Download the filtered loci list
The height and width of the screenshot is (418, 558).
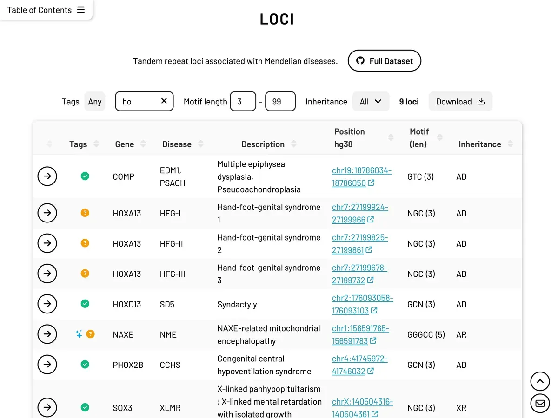(460, 102)
